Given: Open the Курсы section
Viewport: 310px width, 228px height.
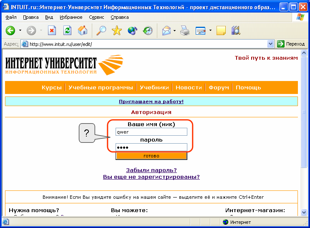Looking at the screenshot, I should click(52, 87).
